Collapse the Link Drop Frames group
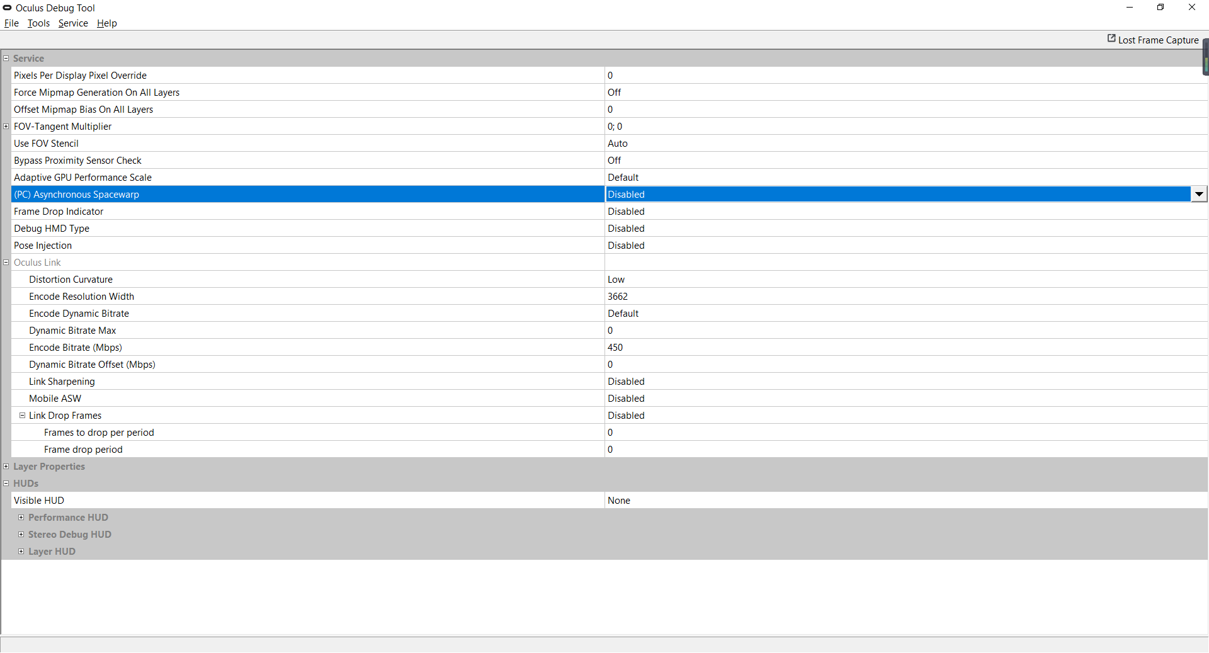1209x653 pixels. pos(22,416)
